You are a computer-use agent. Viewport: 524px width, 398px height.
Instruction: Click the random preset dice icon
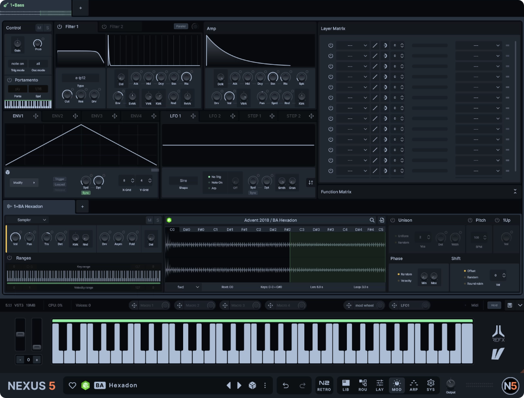pos(253,386)
